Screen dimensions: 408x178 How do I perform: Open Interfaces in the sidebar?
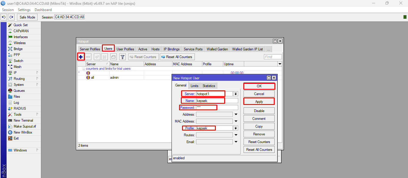[21, 37]
